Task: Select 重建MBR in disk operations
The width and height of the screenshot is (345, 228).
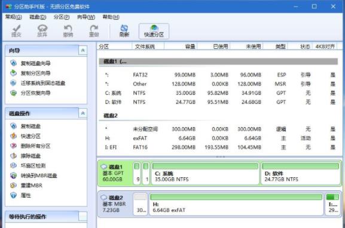Action: click(x=26, y=186)
